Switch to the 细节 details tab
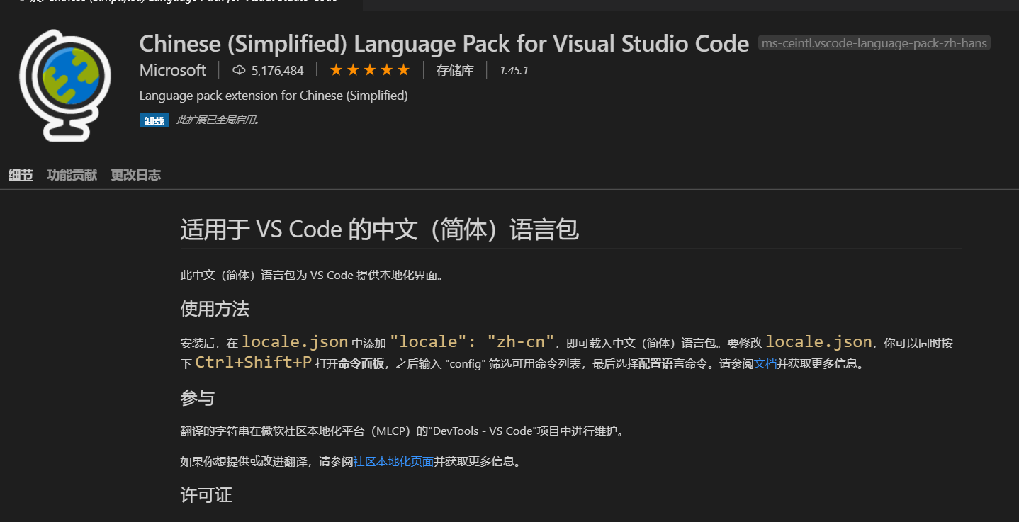The height and width of the screenshot is (522, 1019). coord(21,175)
